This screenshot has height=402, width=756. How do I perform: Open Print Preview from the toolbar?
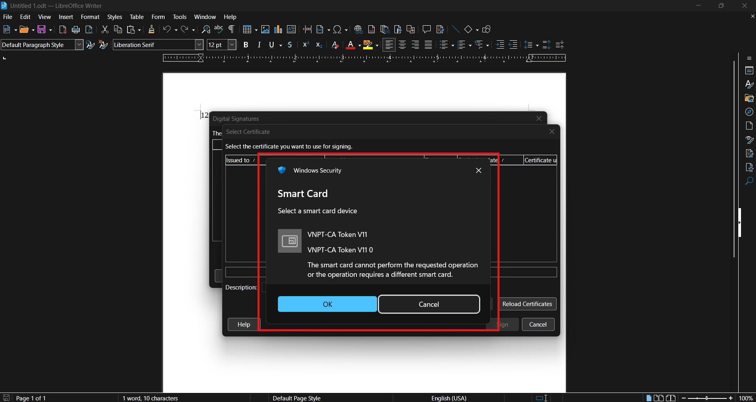[89, 30]
